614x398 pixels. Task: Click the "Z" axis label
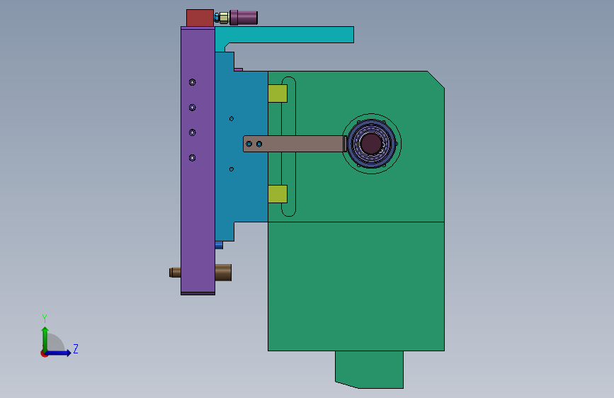coord(76,348)
